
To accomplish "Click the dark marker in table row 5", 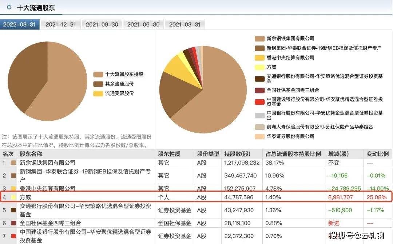I will pos(13,210).
